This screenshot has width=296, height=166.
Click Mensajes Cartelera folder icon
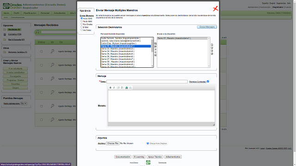click(x=5, y=52)
